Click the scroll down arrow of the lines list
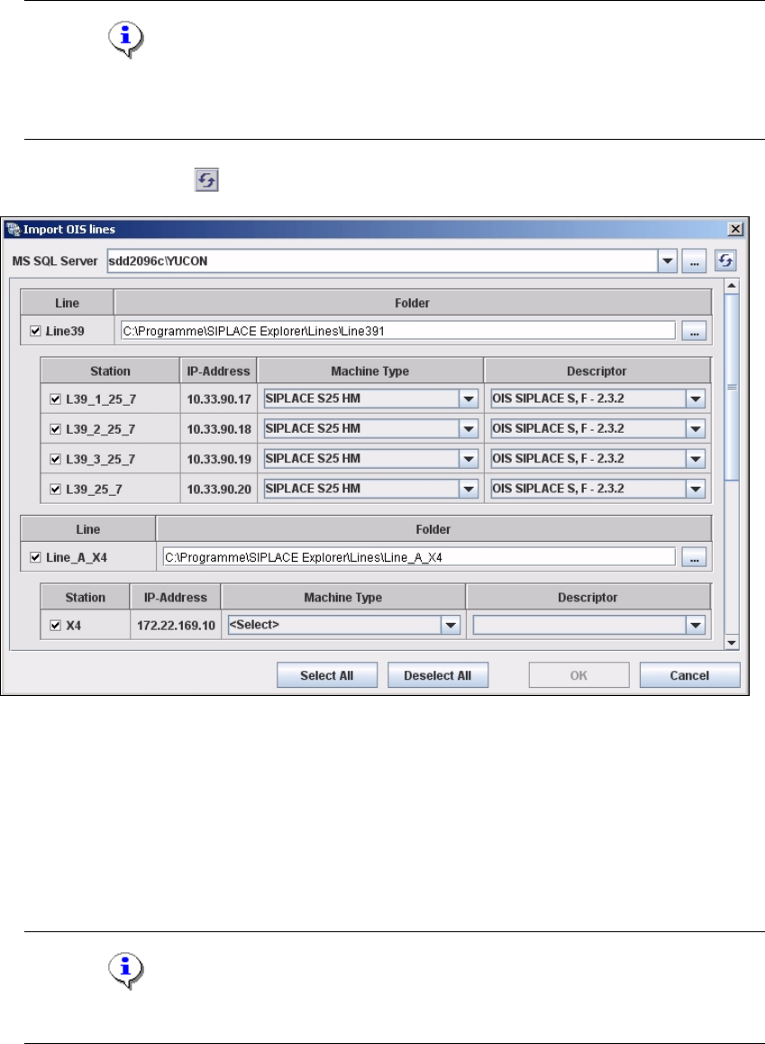 [x=732, y=643]
